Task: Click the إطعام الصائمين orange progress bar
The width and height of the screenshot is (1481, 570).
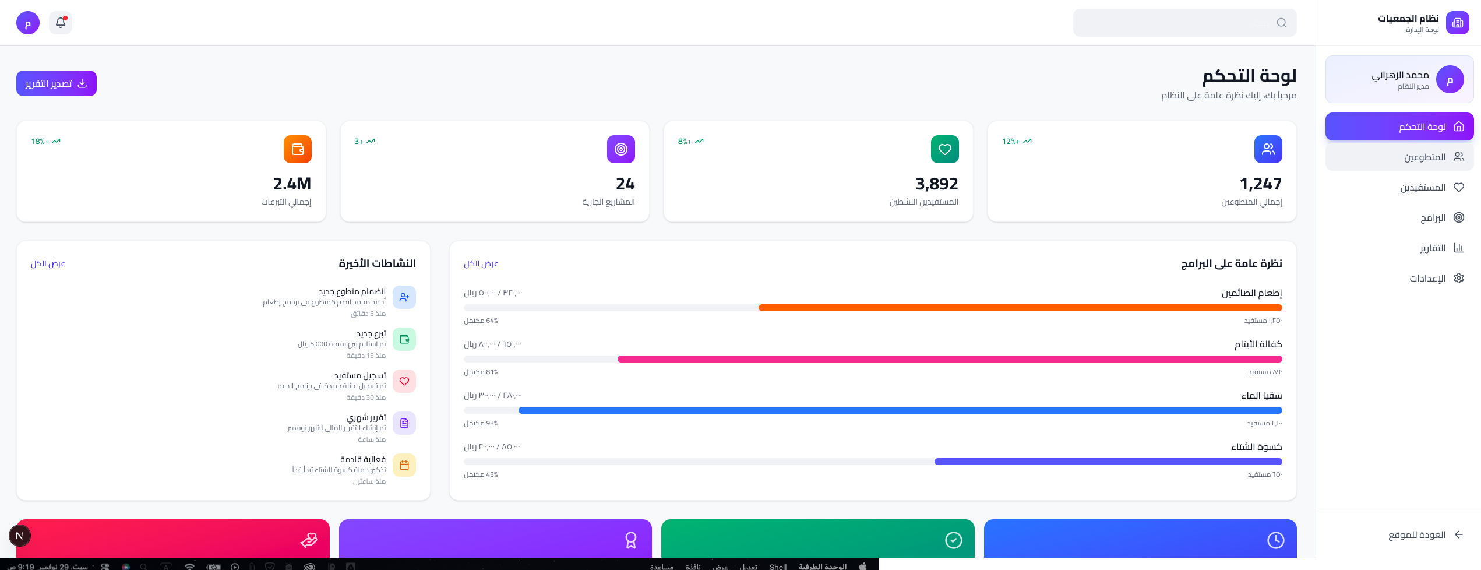Action: coord(1020,308)
